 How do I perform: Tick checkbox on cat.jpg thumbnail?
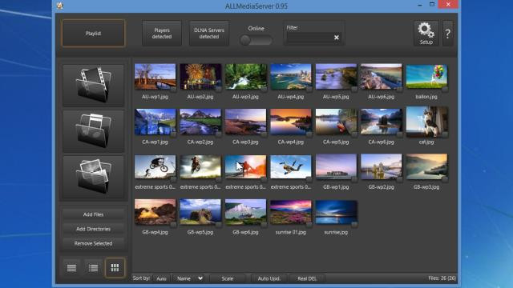[445, 134]
